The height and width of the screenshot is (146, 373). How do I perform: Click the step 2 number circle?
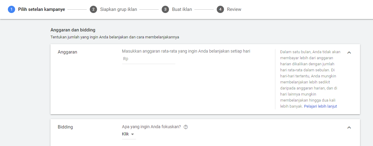[x=93, y=9]
